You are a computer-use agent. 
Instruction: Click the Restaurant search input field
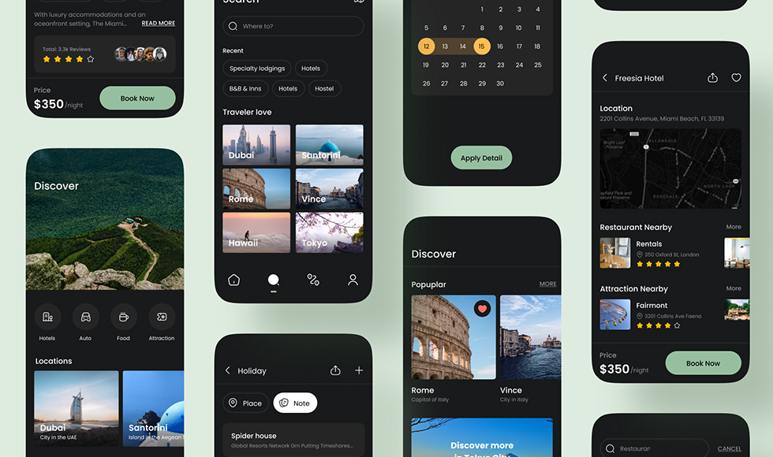pos(654,448)
